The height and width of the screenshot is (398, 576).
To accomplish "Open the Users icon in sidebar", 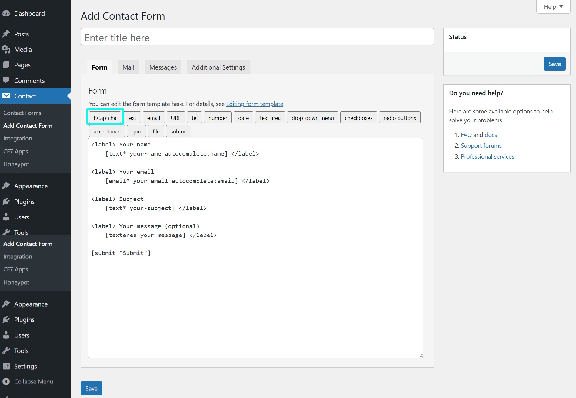I will pyautogui.click(x=7, y=217).
